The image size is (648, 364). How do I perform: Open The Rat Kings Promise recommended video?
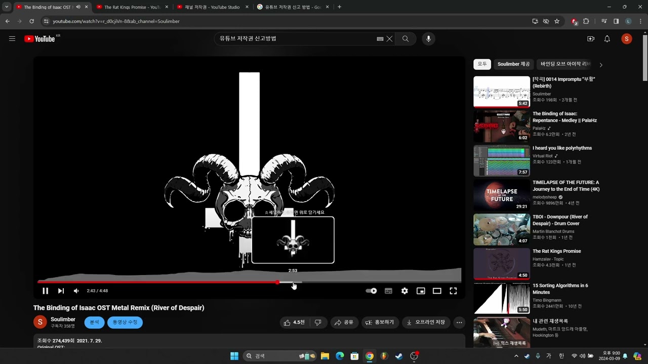coord(502,263)
